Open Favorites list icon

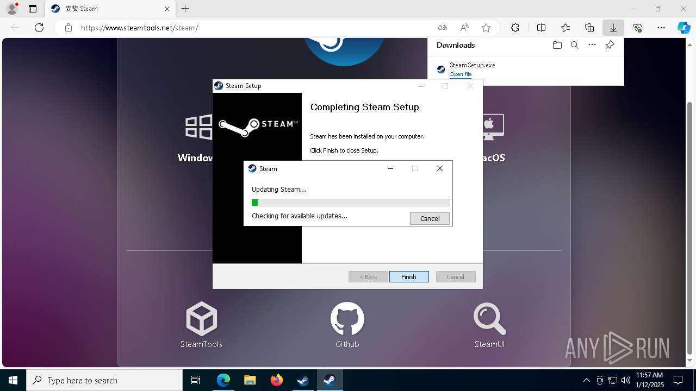point(565,28)
